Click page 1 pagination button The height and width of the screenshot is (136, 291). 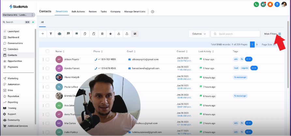[252, 45]
